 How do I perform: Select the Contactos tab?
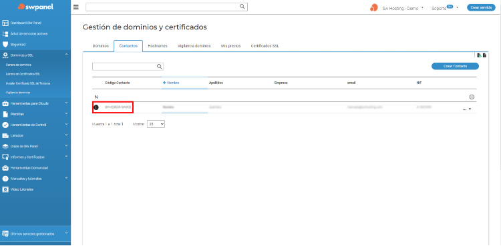click(128, 46)
